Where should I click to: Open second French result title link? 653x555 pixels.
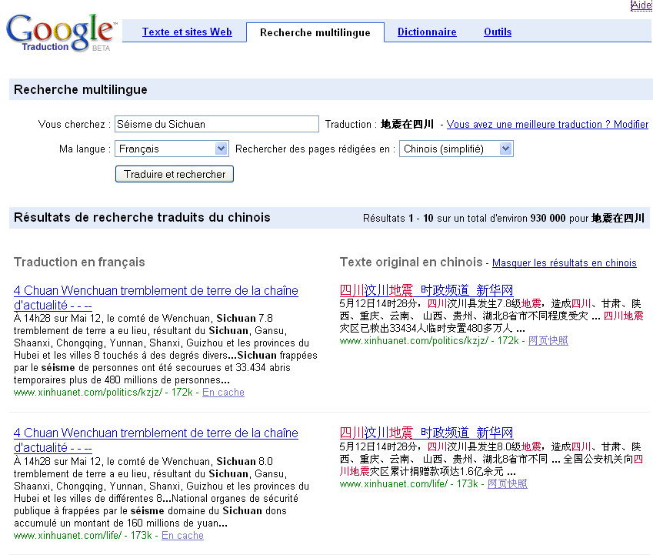pos(156,440)
